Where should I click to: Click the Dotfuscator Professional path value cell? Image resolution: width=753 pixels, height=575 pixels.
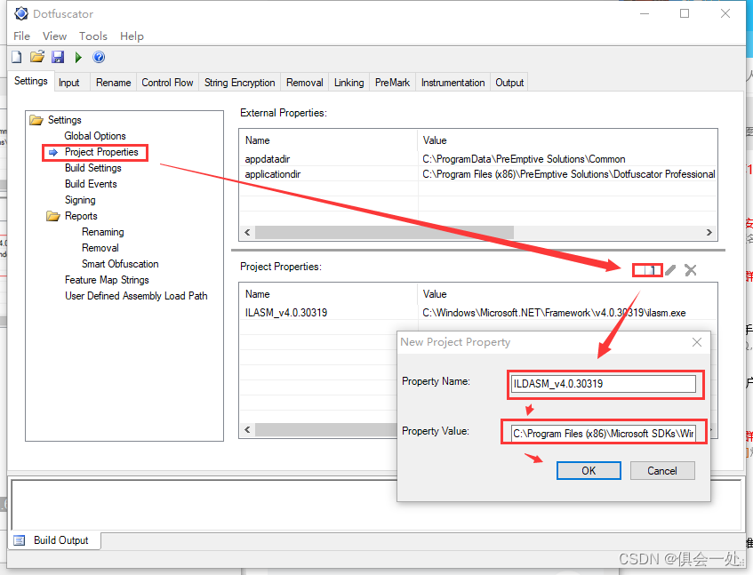pos(569,174)
